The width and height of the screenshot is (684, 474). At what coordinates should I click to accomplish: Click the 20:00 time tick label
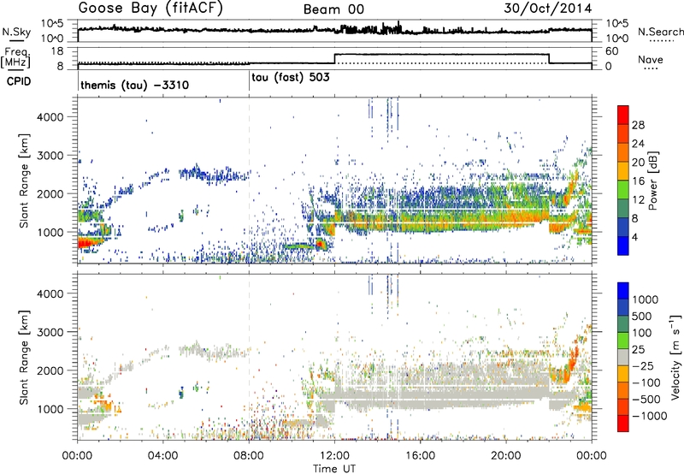505,456
